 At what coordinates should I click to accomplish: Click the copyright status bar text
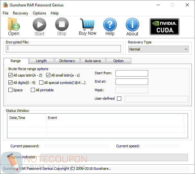tap(57, 169)
